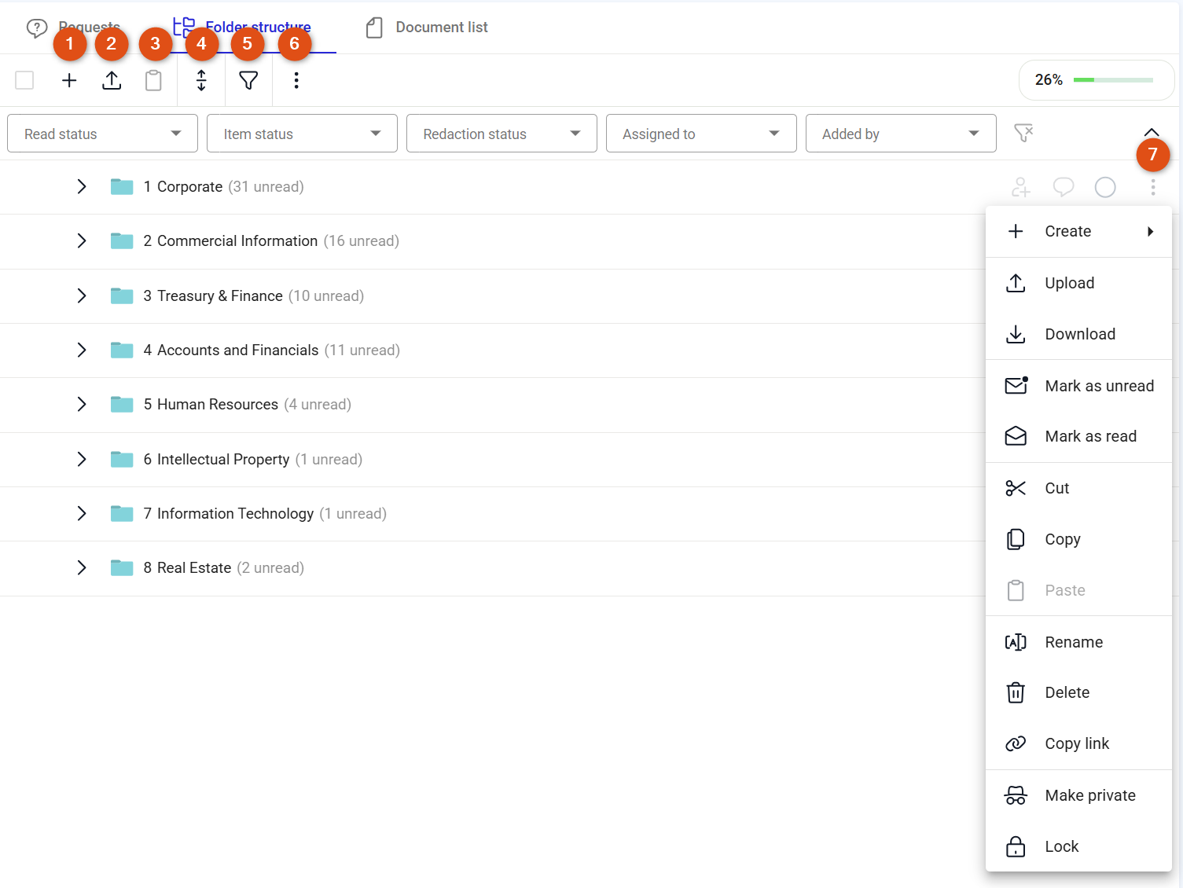Open the Redaction status dropdown
The width and height of the screenshot is (1183, 888).
501,134
